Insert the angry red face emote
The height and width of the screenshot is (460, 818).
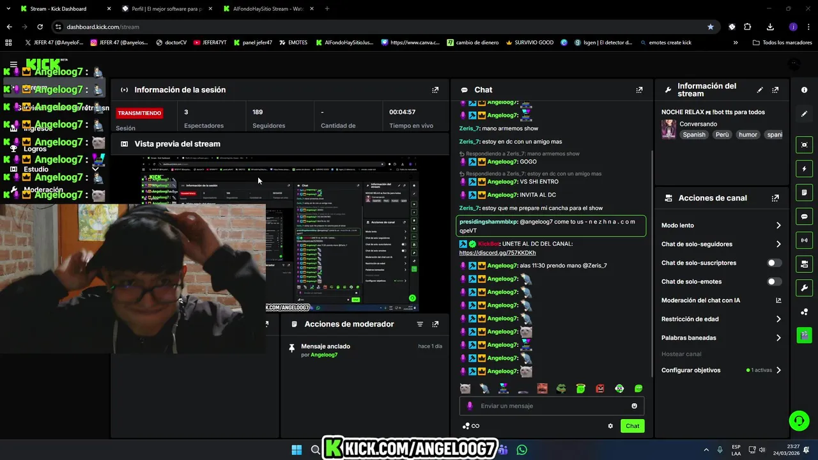pos(600,388)
